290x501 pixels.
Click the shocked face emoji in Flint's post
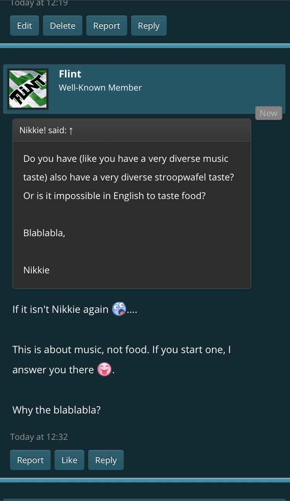119,309
